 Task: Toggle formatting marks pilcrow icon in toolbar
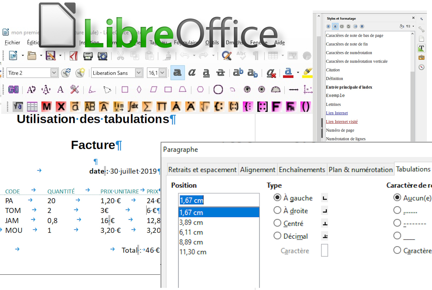tap(256, 55)
